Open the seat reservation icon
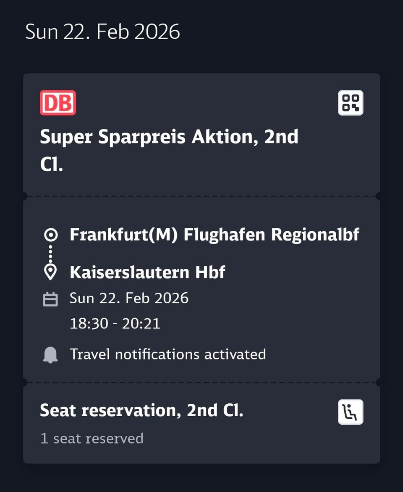This screenshot has height=492, width=403. click(x=351, y=412)
